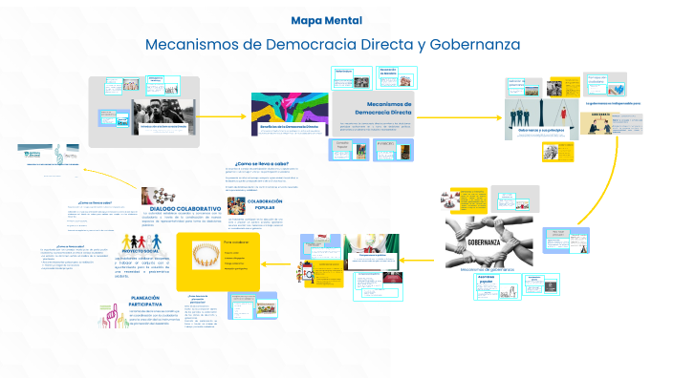
Task: Open the 'Participación ciudadana' gray frame
Action: click(x=605, y=84)
